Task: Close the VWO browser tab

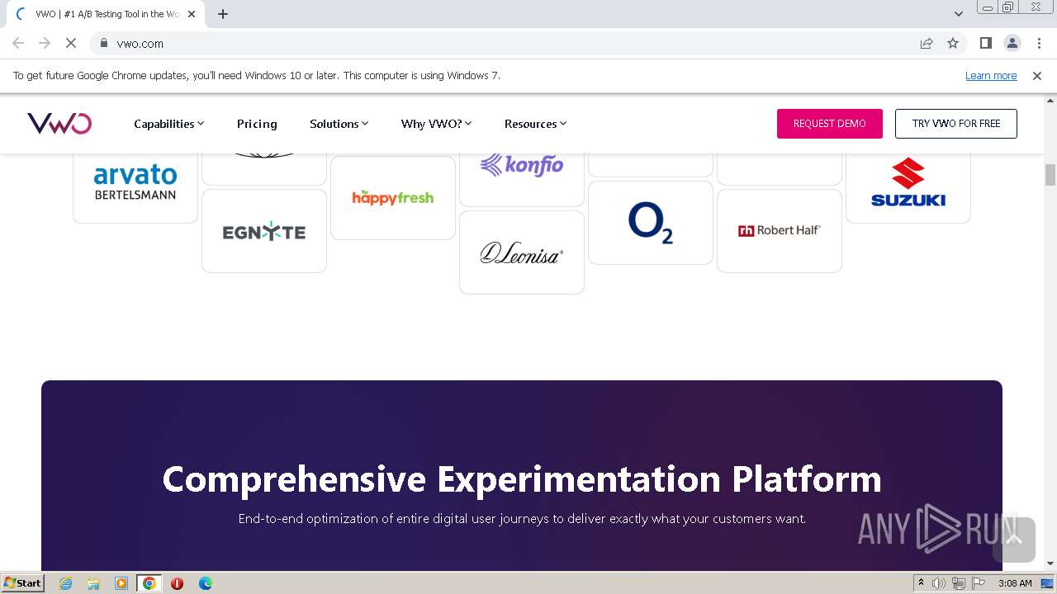Action: (191, 14)
